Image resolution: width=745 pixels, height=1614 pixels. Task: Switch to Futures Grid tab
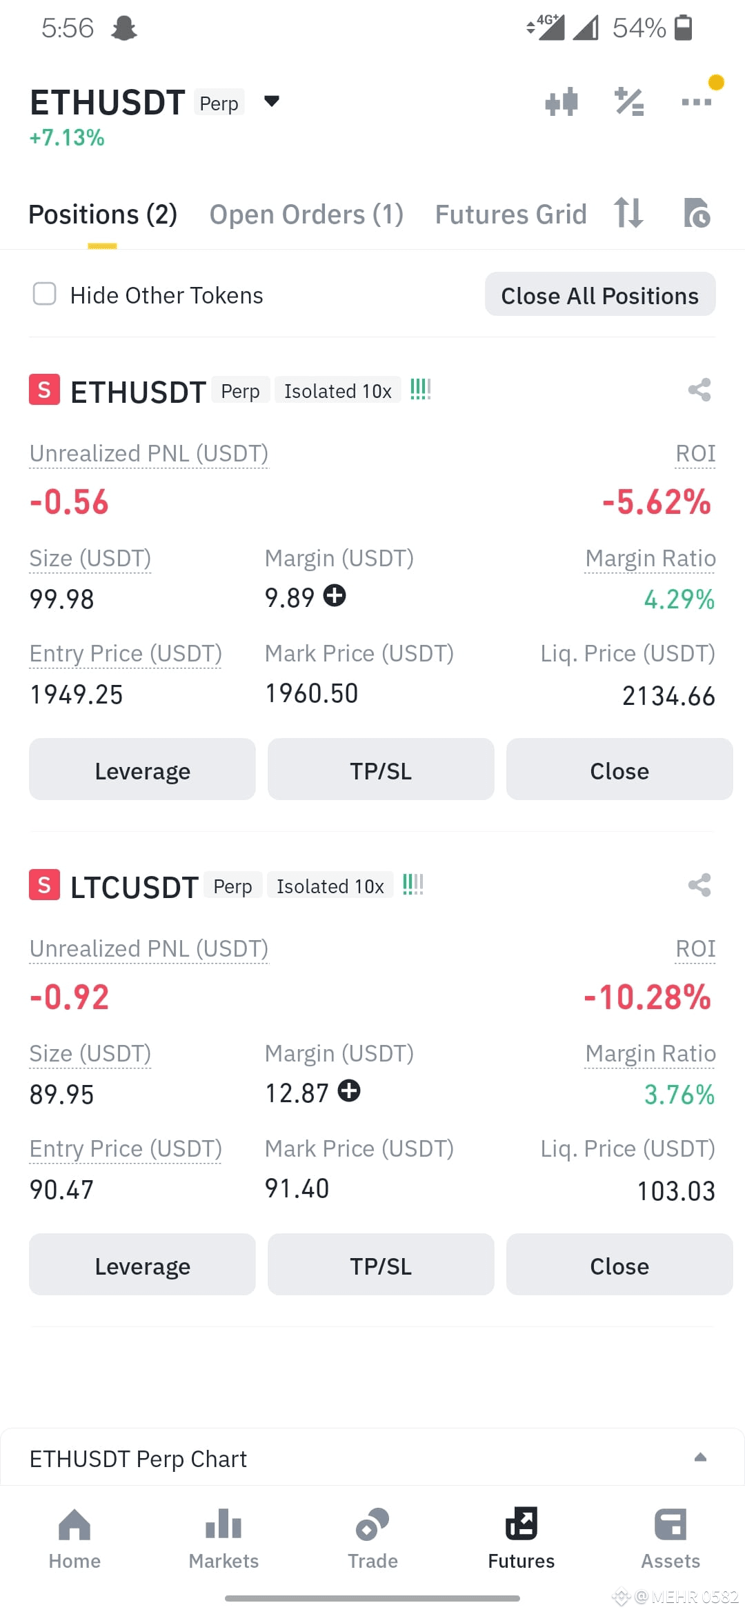pyautogui.click(x=510, y=215)
